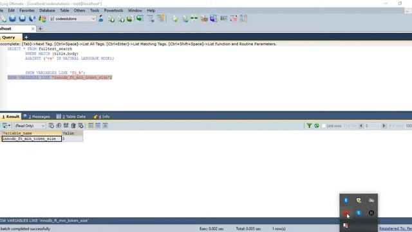This screenshot has width=412, height=232.
Task: Select the innodb_ft_min_token_size result cell
Action: point(32,139)
